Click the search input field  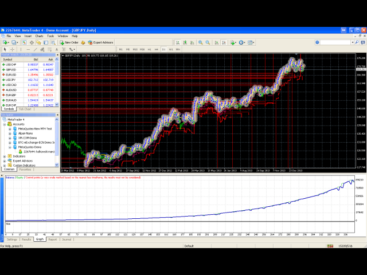pos(310,42)
